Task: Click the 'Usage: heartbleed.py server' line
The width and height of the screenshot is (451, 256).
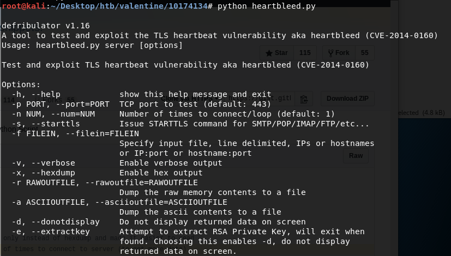Action: pos(92,45)
